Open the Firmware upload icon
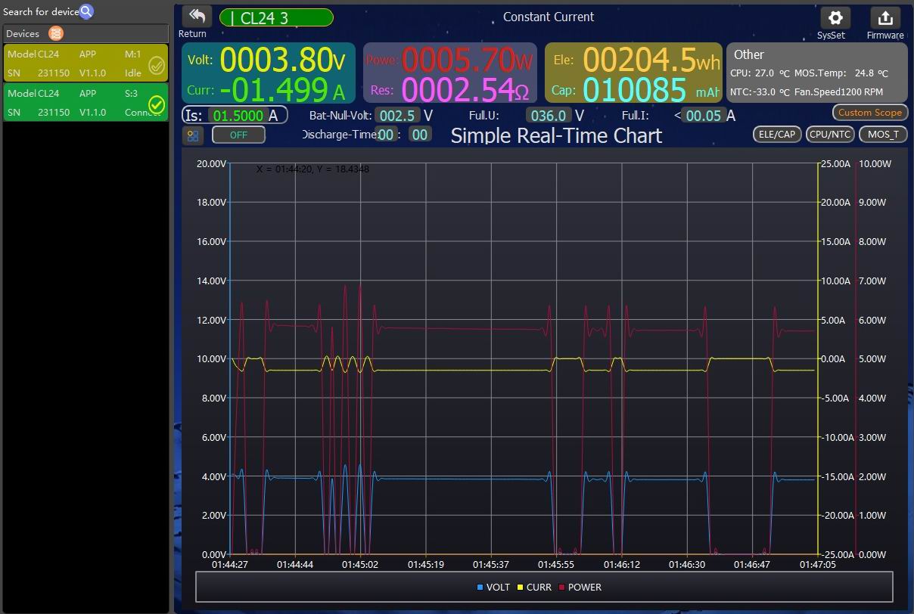This screenshot has height=614, width=914. [884, 18]
